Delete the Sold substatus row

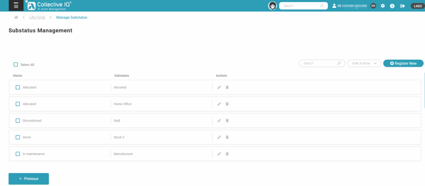coord(227,120)
